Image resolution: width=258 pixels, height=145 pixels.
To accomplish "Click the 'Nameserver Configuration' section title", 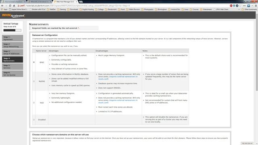I will click(x=45, y=35).
